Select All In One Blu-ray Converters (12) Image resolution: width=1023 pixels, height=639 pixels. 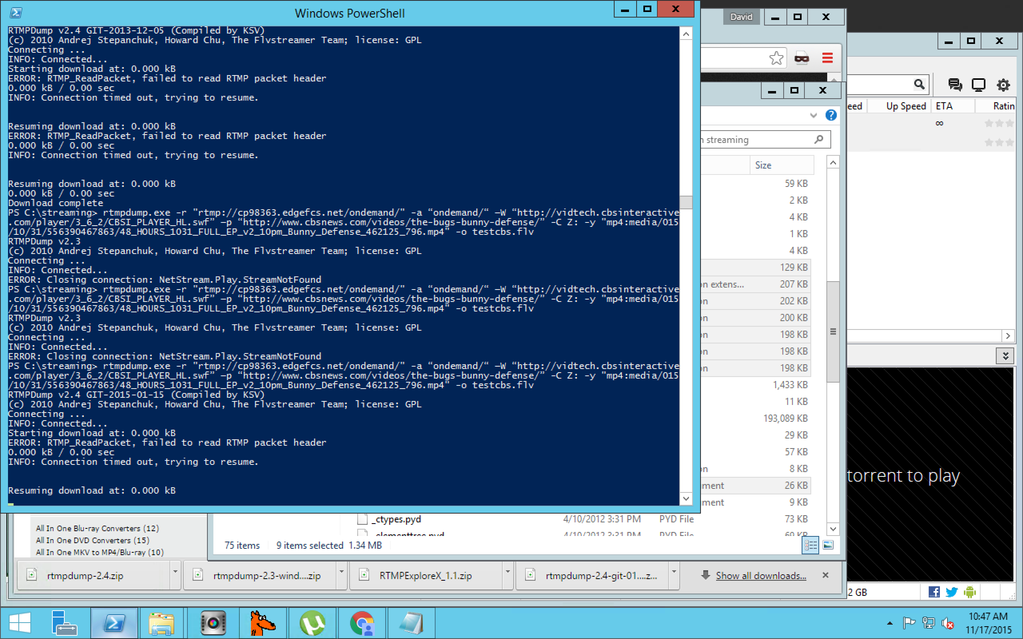coord(97,528)
